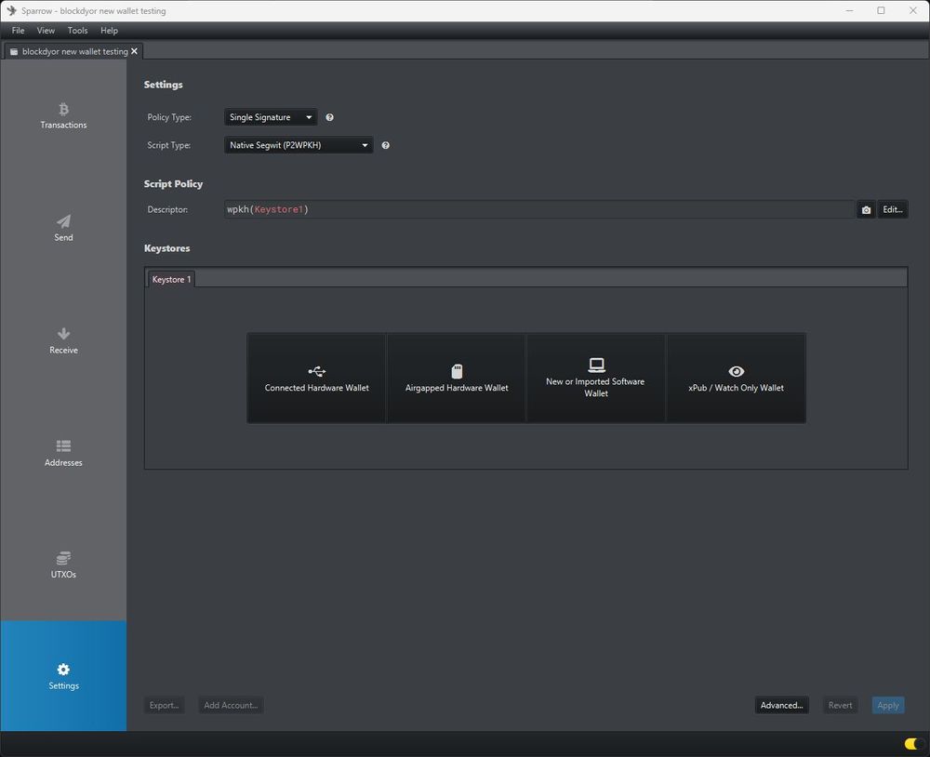Image resolution: width=930 pixels, height=757 pixels.
Task: Show the Addresses list
Action: (63, 453)
